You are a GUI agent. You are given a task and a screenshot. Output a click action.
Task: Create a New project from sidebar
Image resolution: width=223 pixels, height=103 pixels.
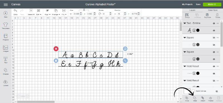tap(6, 15)
